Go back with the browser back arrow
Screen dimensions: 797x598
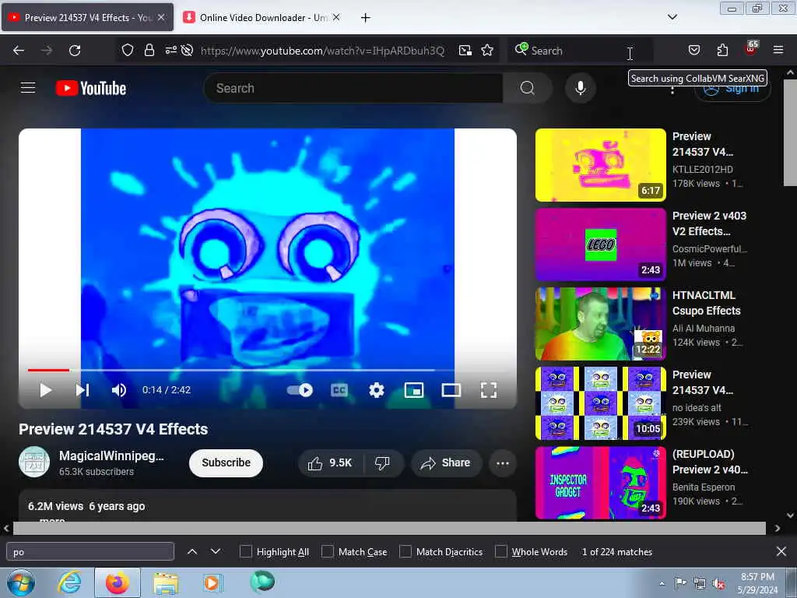tap(19, 51)
